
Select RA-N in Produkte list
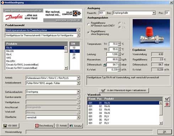click(x=35, y=48)
